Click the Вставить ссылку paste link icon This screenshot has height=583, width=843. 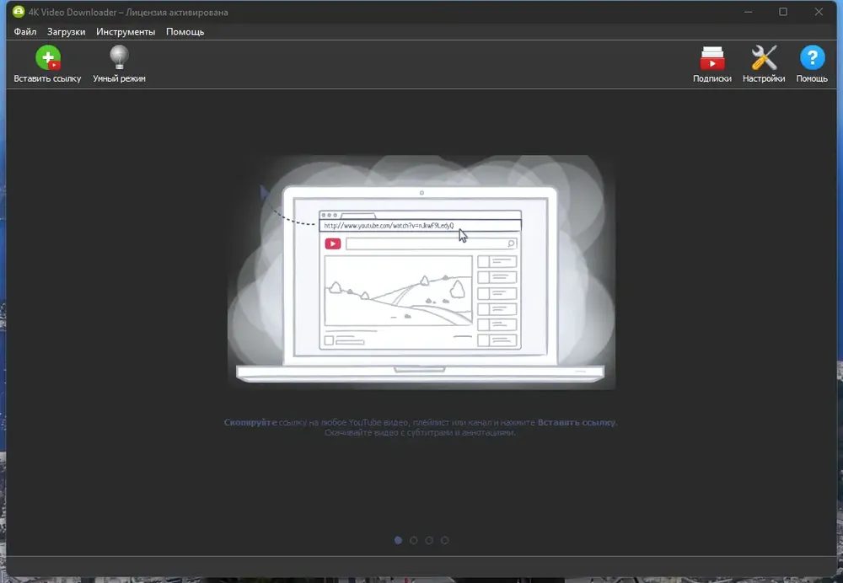click(48, 57)
